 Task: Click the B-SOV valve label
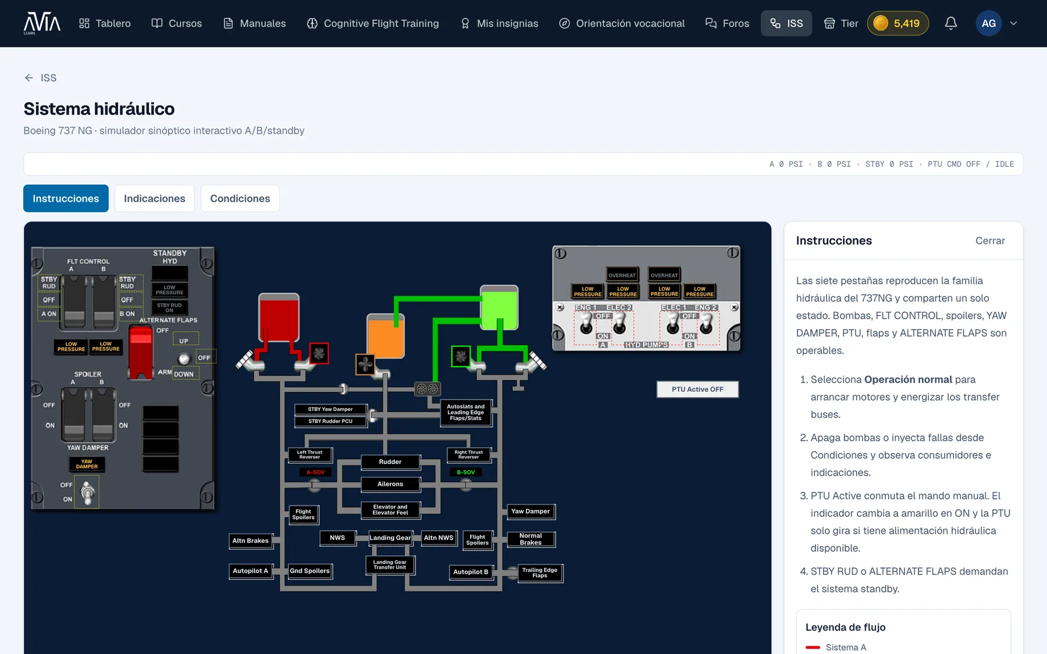click(465, 472)
